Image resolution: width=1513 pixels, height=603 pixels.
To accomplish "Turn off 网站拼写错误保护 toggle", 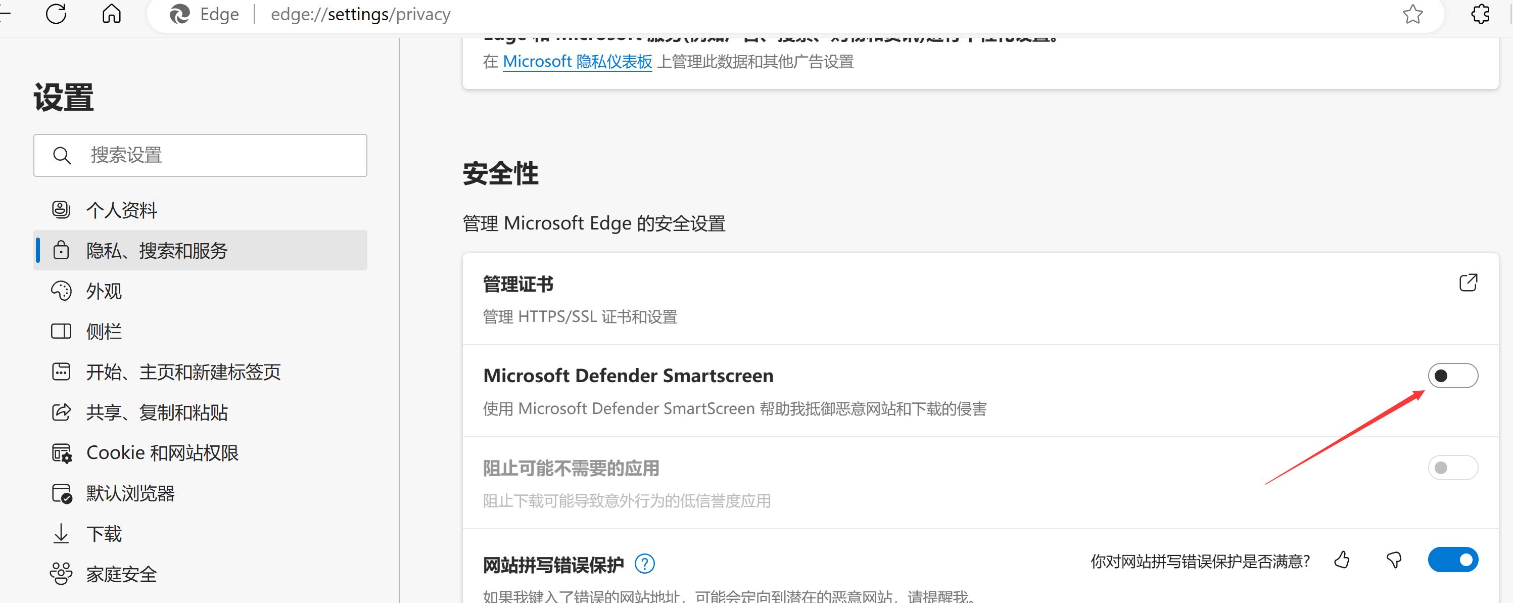I will click(1452, 560).
